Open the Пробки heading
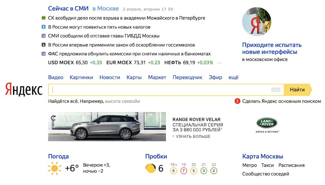 [156, 157]
